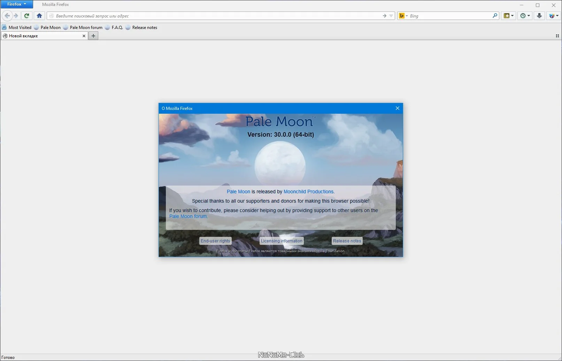The image size is (562, 361).
Task: Click the magnifier search icon in Bing box
Action: pos(495,16)
